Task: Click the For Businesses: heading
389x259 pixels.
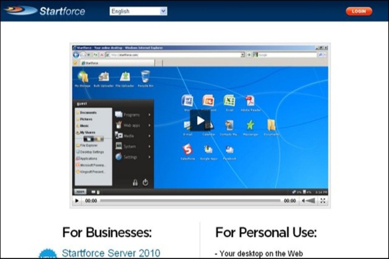Action: (x=107, y=233)
